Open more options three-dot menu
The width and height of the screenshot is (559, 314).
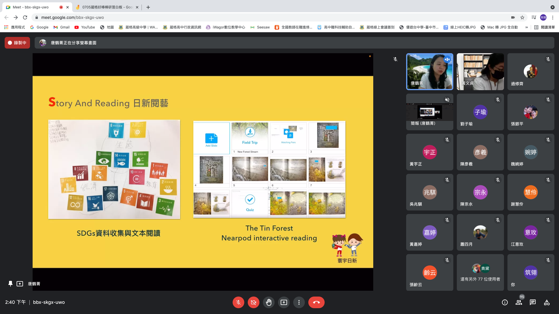299,302
